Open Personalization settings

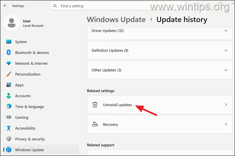point(41,74)
